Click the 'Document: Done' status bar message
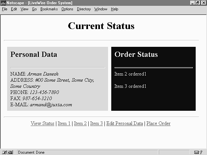This screenshot has width=207, height=155. coord(31,152)
